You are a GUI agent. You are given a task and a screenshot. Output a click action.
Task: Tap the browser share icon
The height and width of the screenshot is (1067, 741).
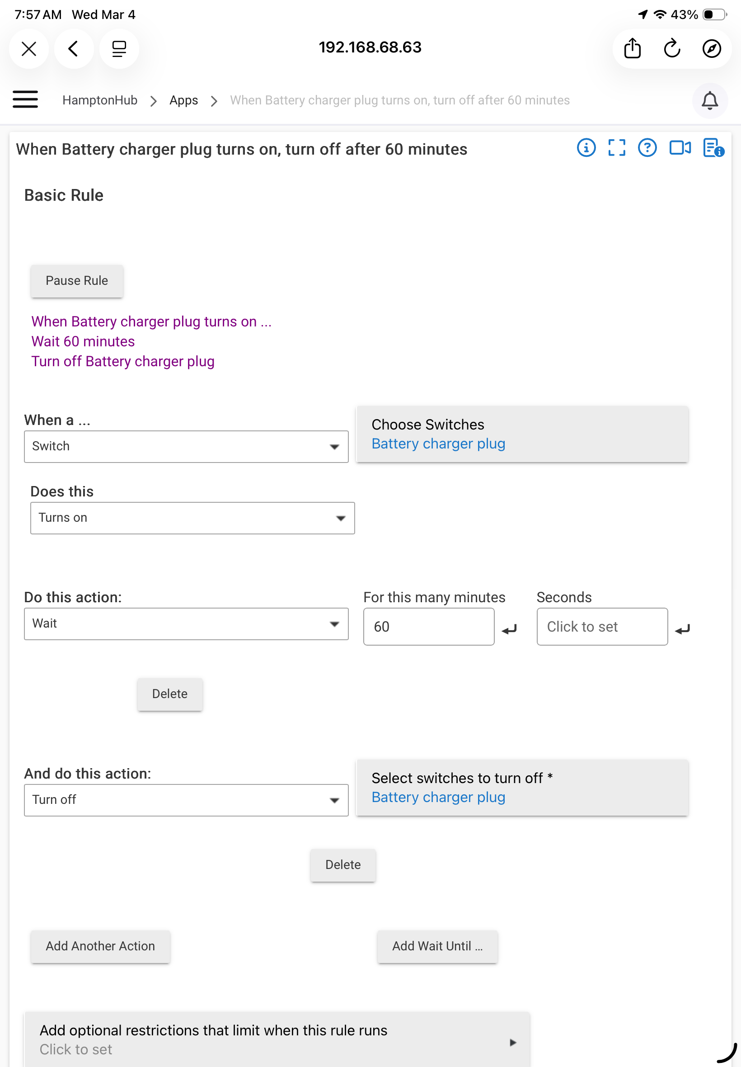coord(632,48)
